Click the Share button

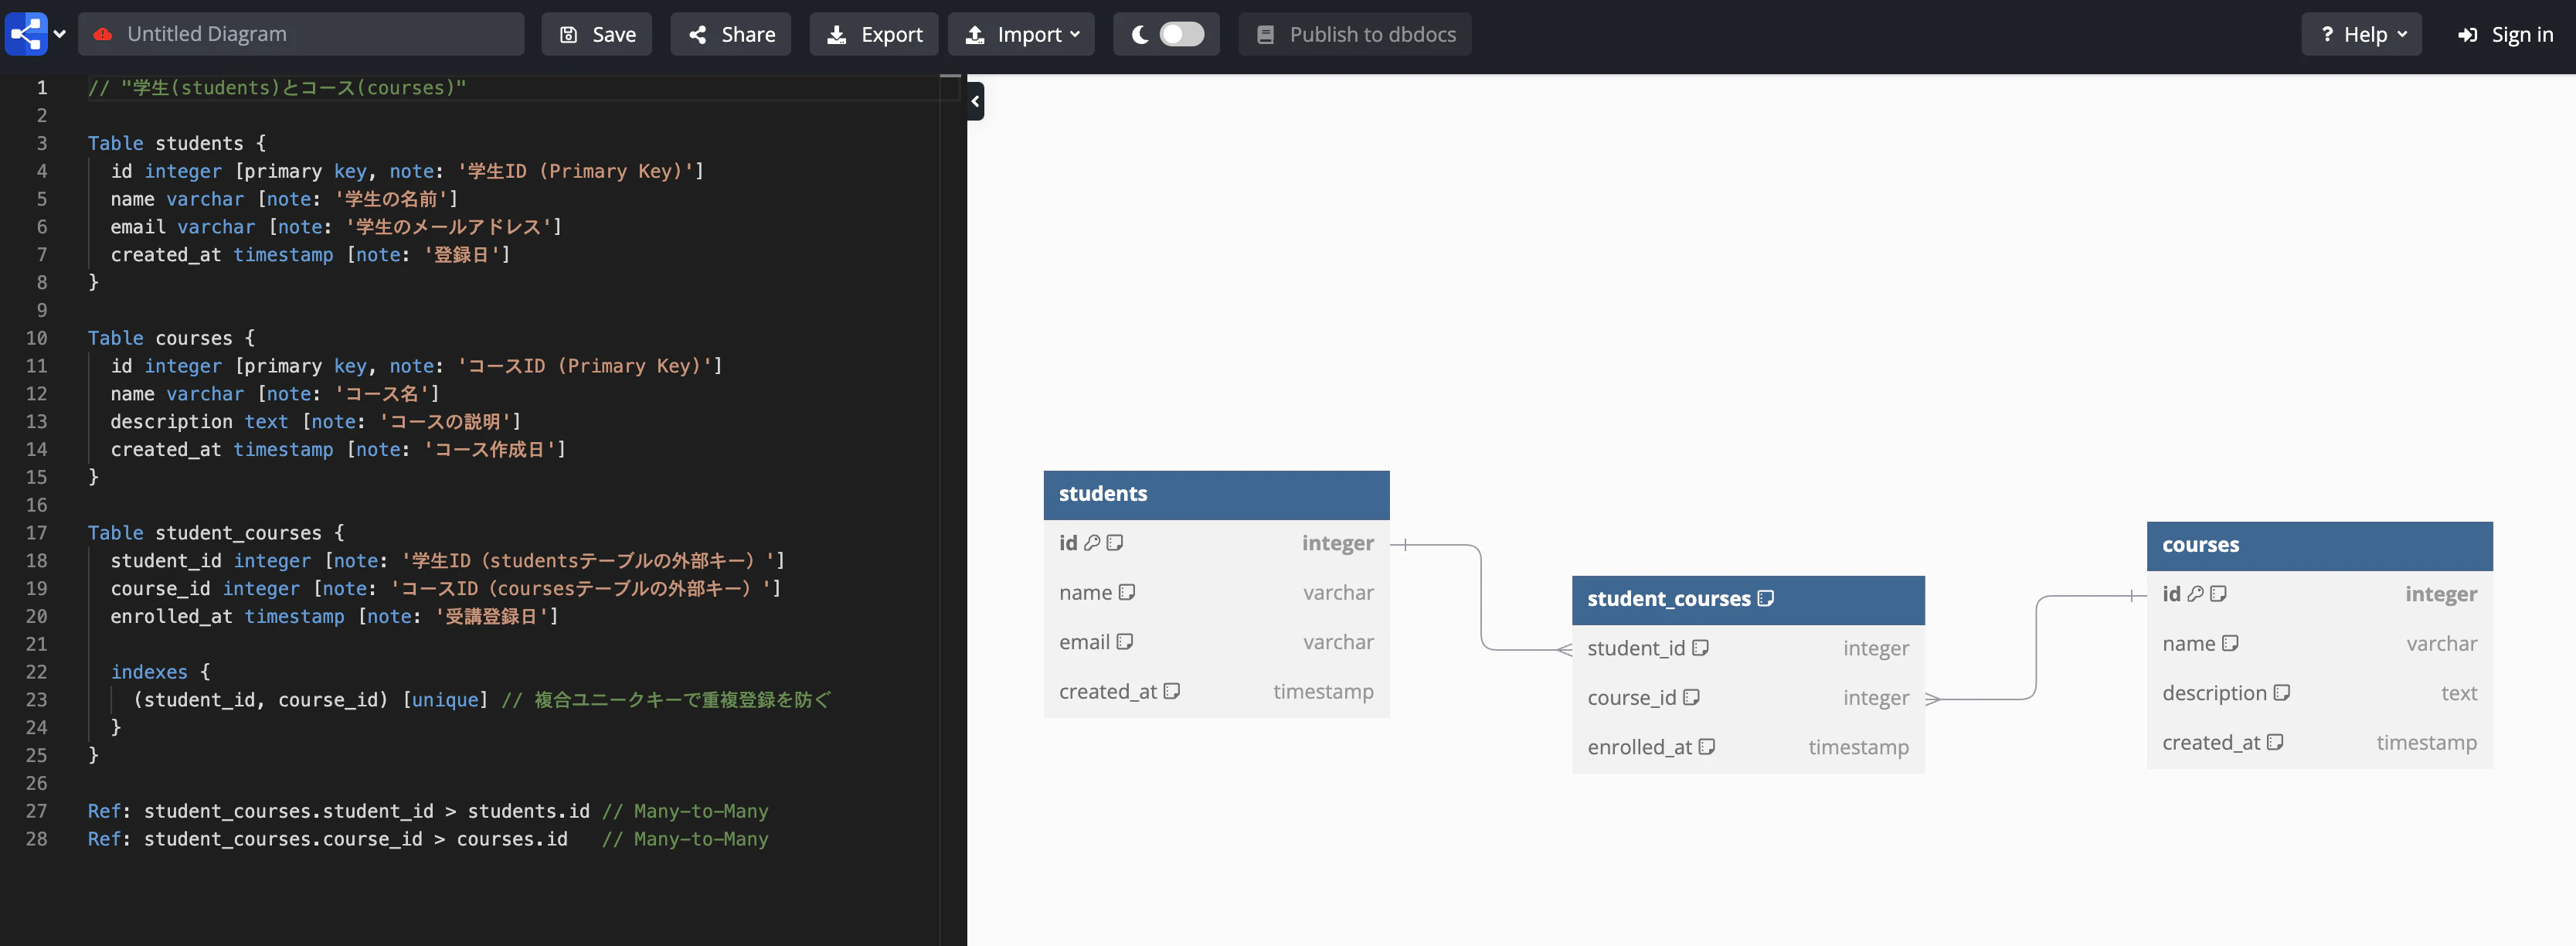pos(730,34)
